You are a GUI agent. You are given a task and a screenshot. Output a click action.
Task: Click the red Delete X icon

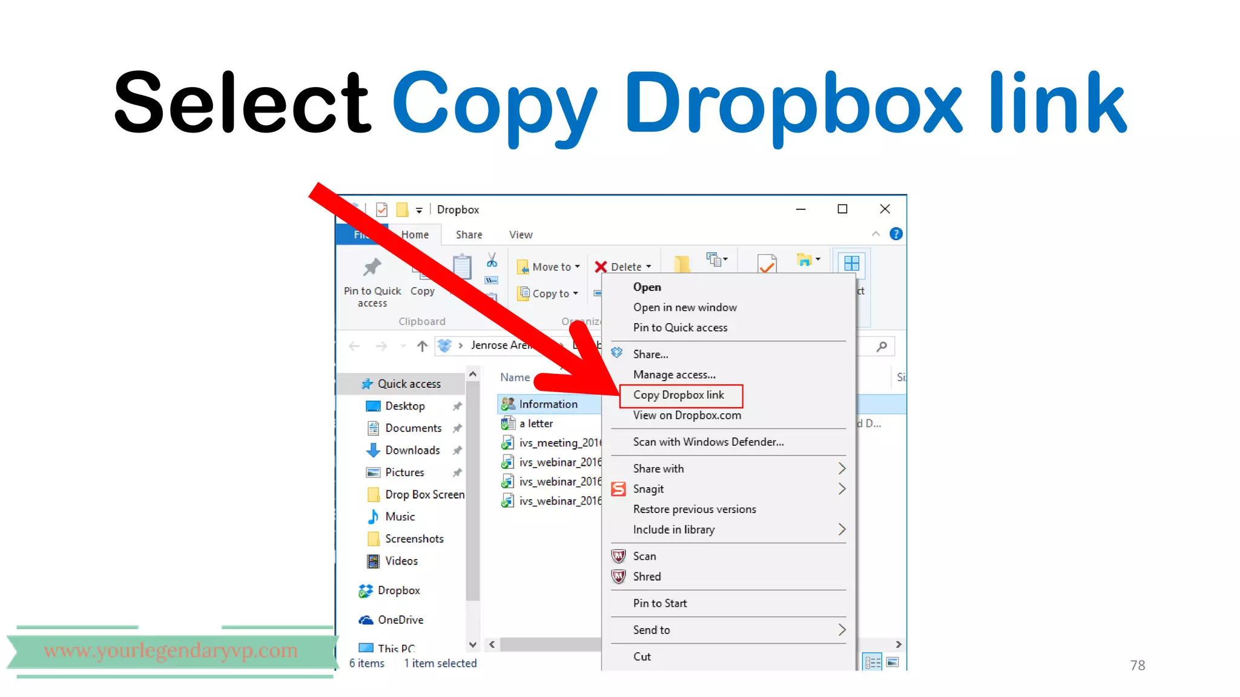click(x=601, y=267)
